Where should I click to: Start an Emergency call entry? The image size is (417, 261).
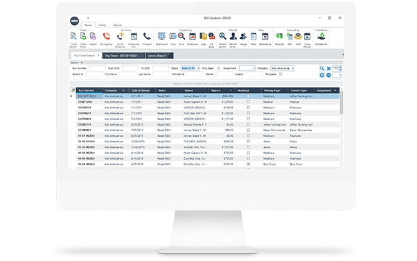[107, 39]
